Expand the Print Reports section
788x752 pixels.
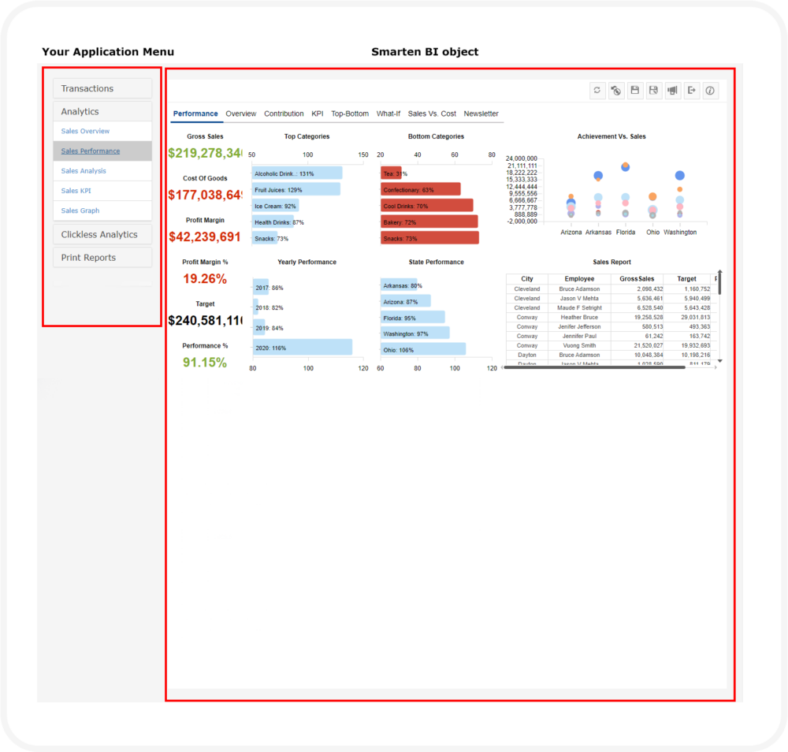(x=102, y=258)
